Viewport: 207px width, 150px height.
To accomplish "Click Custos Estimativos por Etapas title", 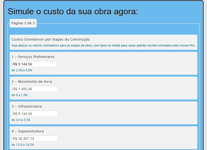I will pyautogui.click(x=51, y=39).
